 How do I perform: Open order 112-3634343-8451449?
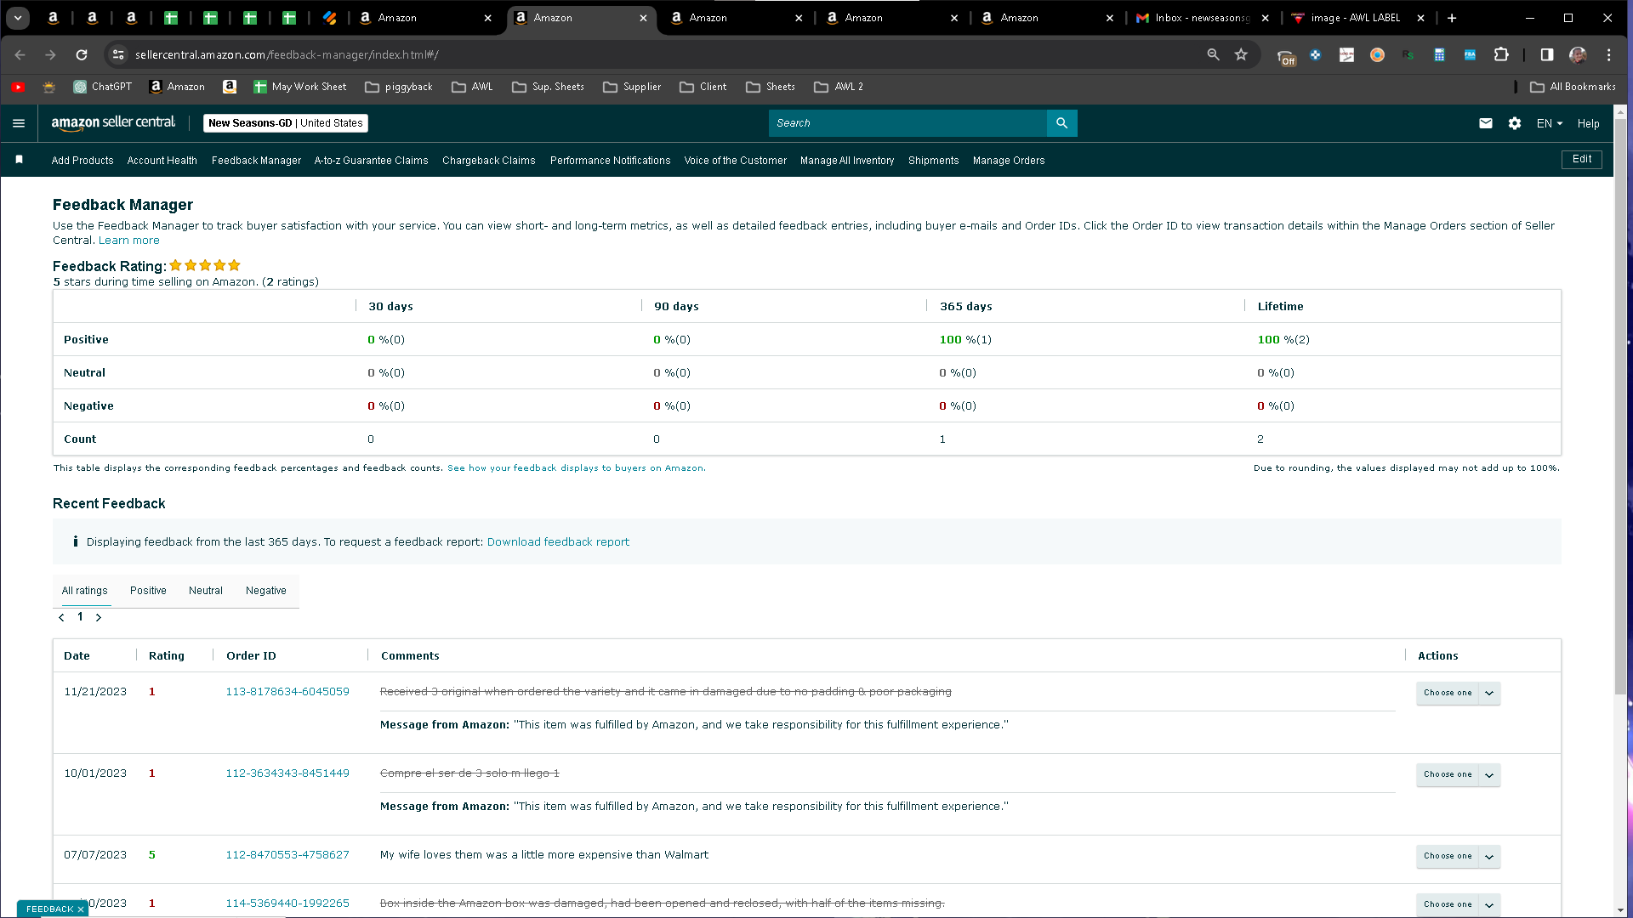click(x=287, y=773)
